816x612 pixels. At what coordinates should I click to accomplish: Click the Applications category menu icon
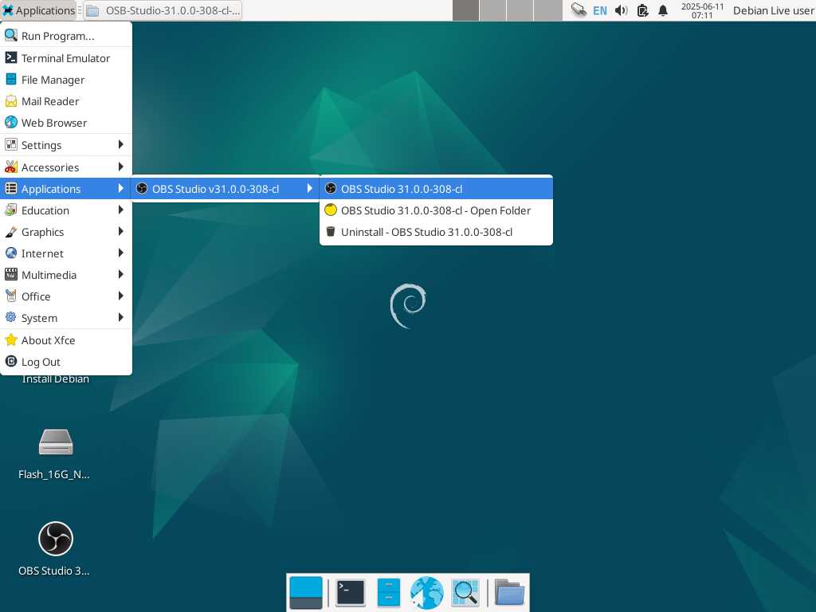pyautogui.click(x=11, y=188)
